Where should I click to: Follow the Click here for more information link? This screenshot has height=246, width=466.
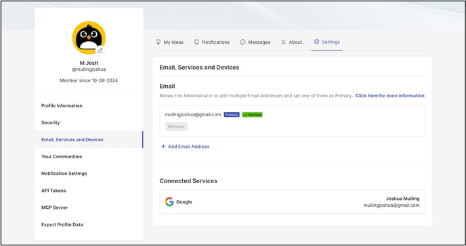tap(390, 96)
